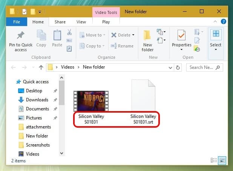Open Customize Quick Access Toolbar dropdown

point(40,12)
